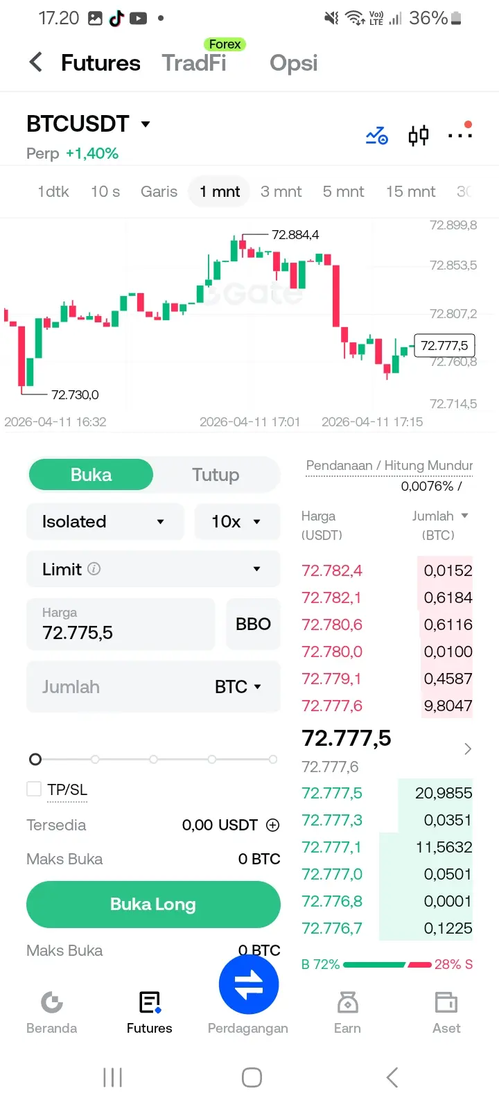The image size is (499, 1109).
Task: Tap the back arrow icon
Action: click(36, 62)
